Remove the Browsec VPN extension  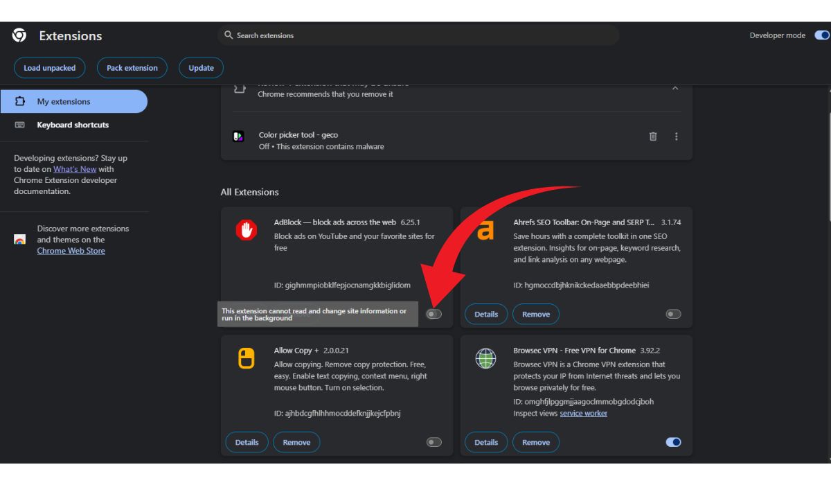pos(536,442)
